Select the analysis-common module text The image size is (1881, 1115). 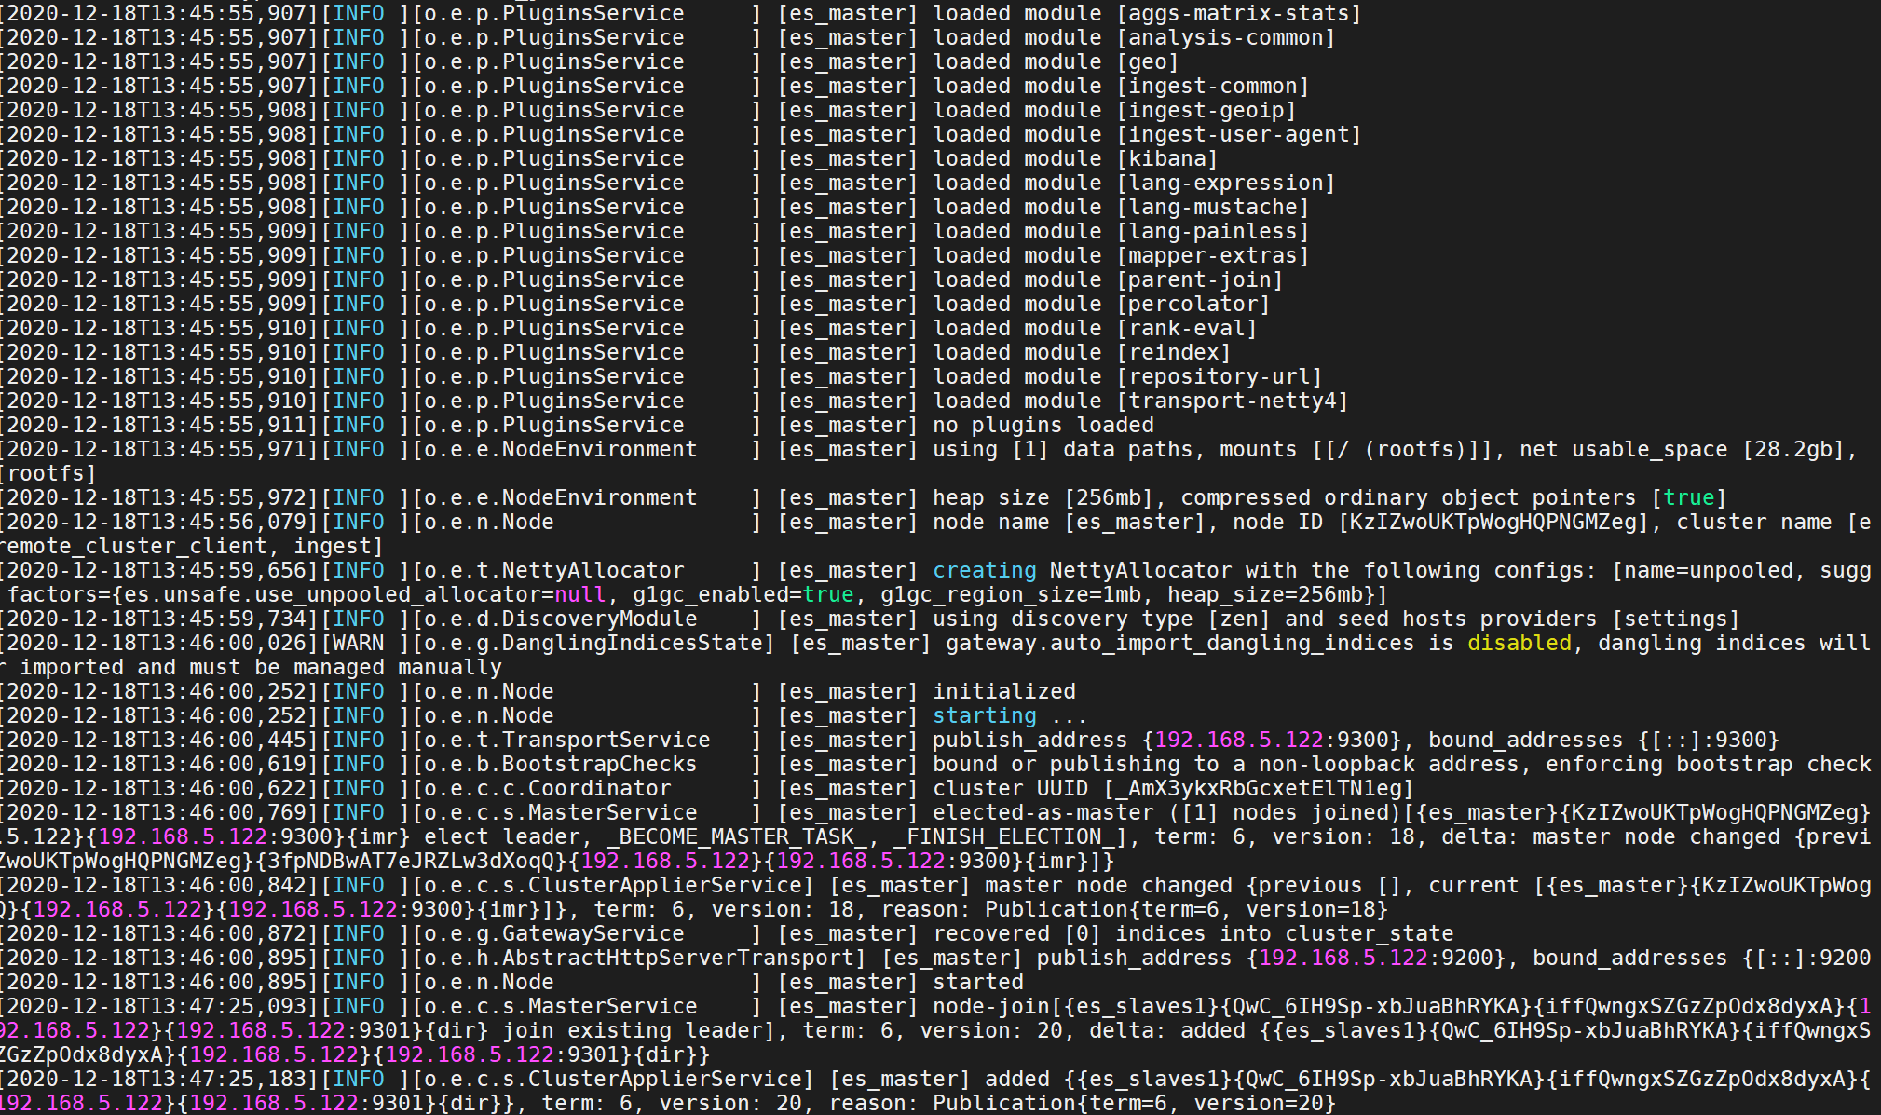pyautogui.click(x=1225, y=38)
